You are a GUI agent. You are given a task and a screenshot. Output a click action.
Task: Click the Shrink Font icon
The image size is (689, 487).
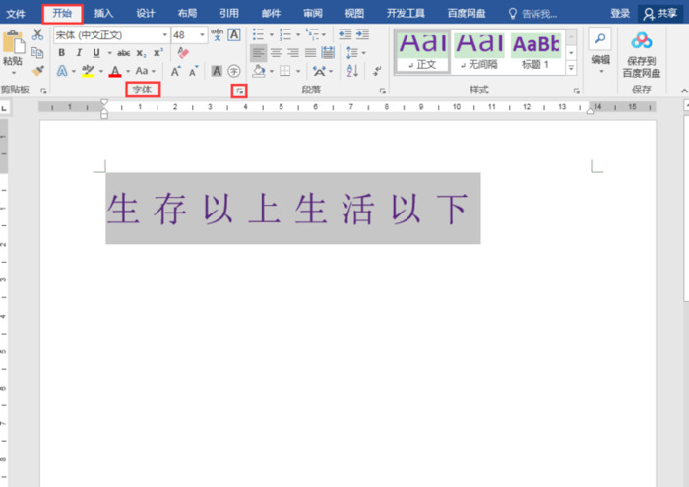click(193, 71)
